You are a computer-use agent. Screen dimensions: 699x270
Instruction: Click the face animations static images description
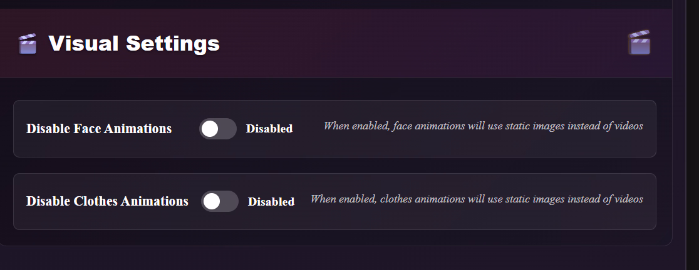482,126
